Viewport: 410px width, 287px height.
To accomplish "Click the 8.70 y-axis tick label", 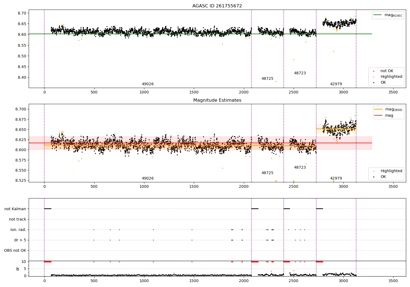I will pos(22,13).
